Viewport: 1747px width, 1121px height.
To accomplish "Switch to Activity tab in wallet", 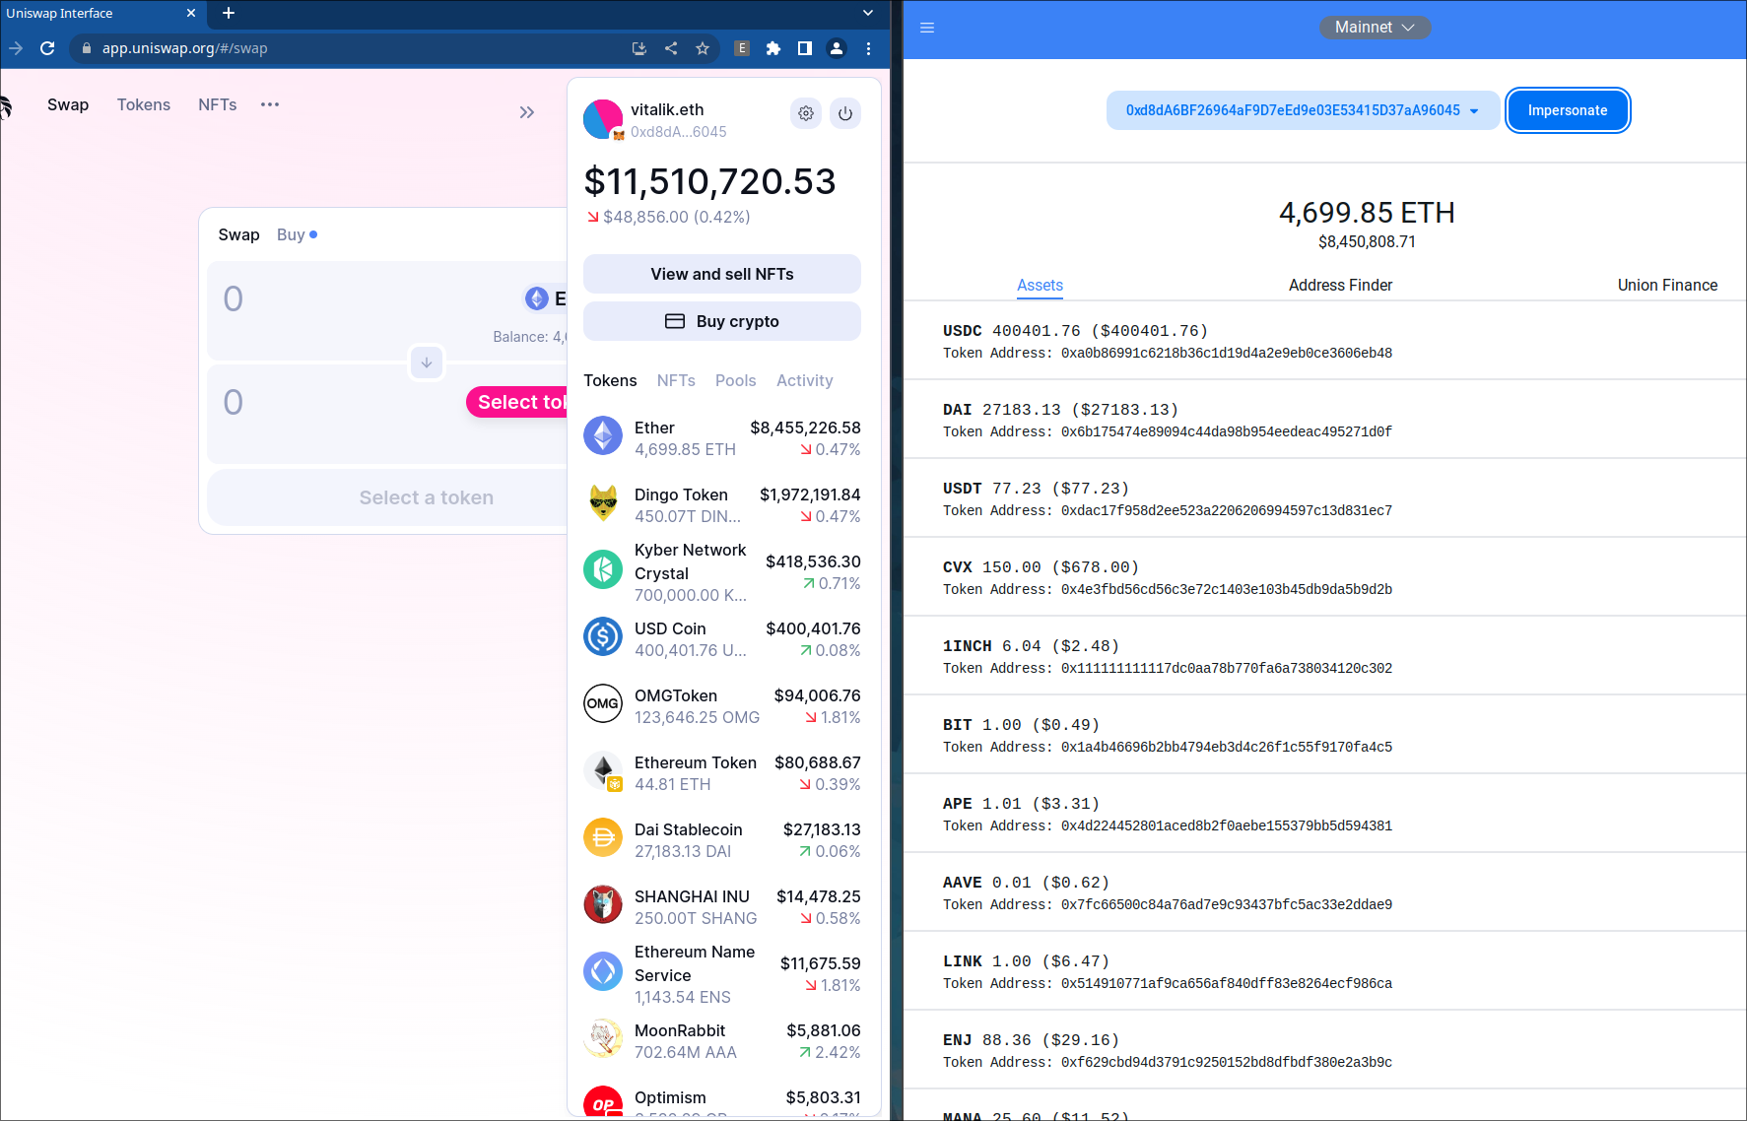I will pyautogui.click(x=805, y=380).
